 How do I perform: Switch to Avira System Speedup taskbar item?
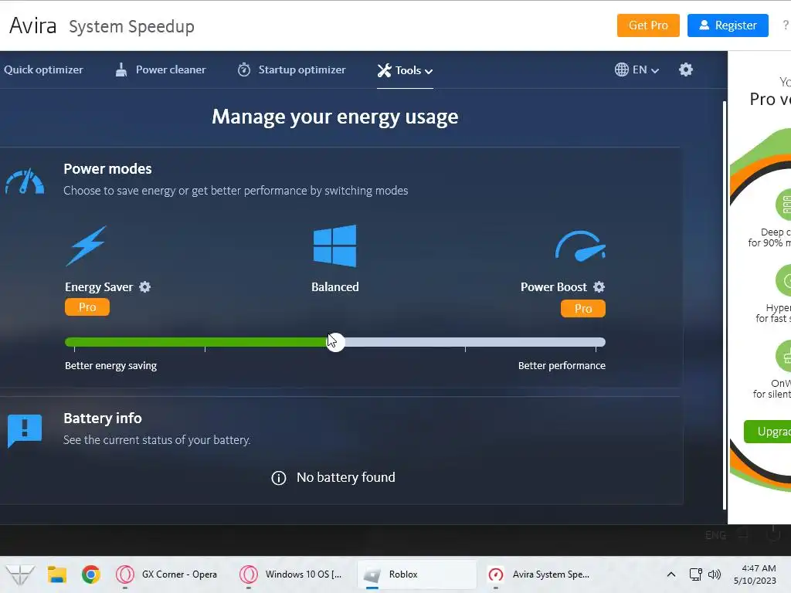point(538,574)
